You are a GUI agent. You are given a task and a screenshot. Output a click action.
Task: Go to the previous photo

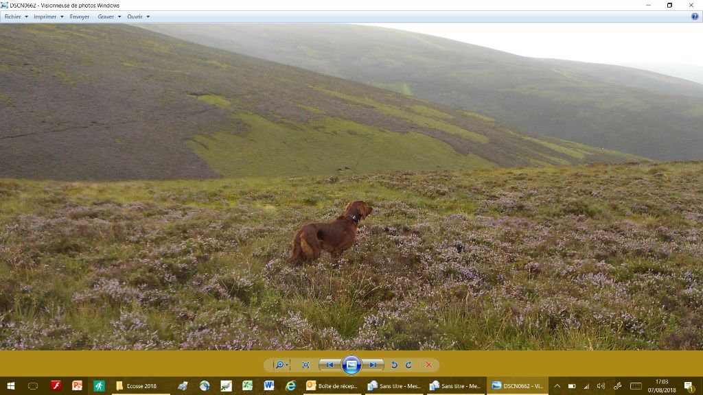tap(330, 365)
